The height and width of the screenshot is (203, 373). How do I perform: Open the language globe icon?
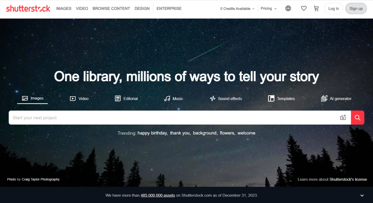pos(288,8)
